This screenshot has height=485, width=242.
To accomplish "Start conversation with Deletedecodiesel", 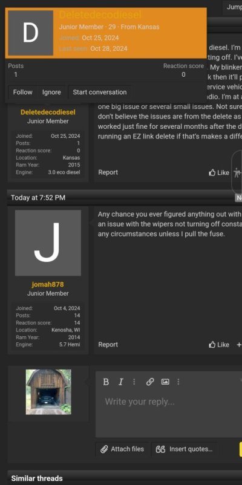I will pos(100,92).
